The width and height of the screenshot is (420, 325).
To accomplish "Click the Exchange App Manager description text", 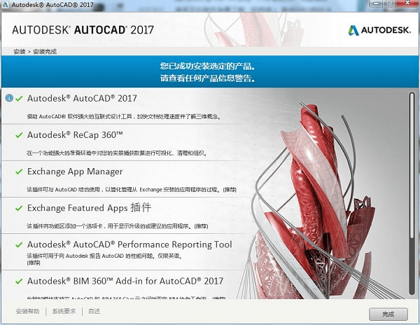I will (x=132, y=190).
